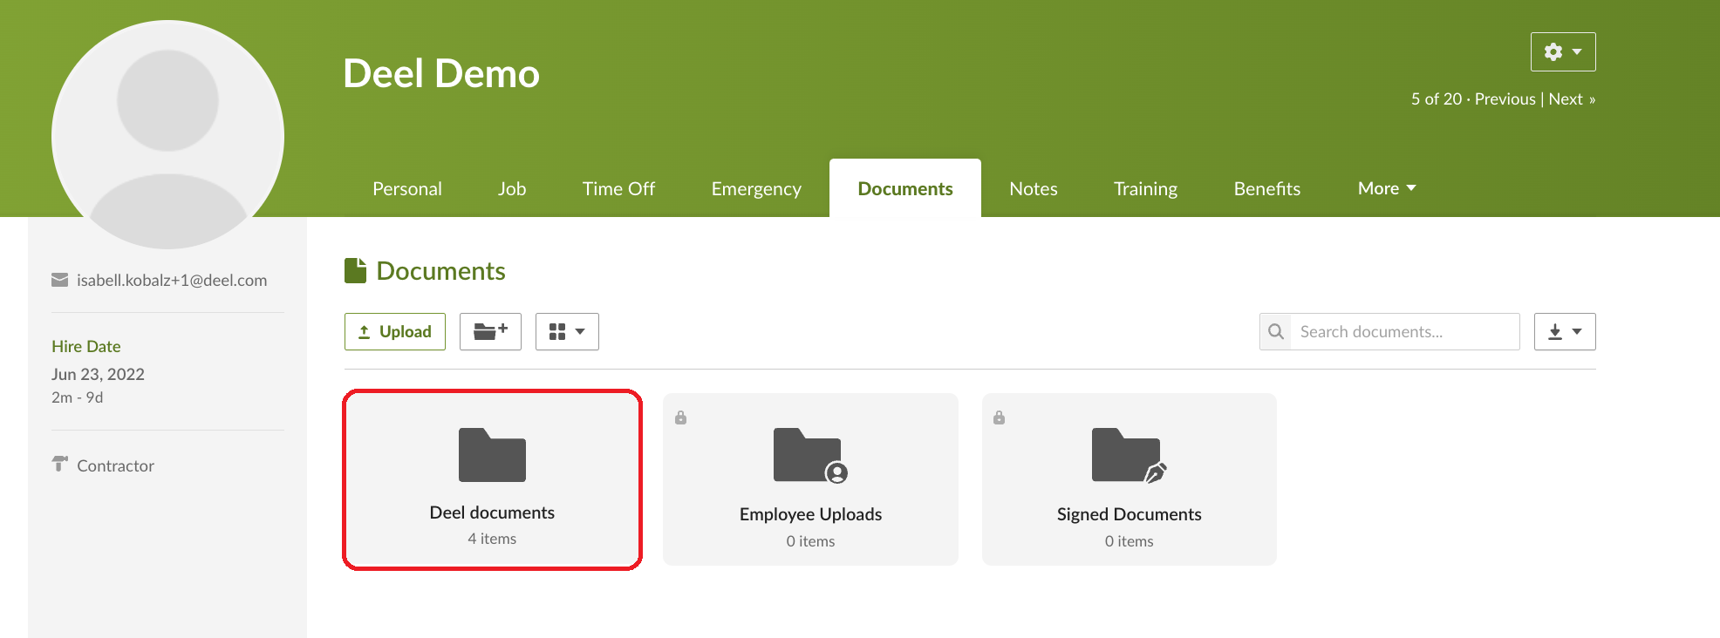The height and width of the screenshot is (638, 1720).
Task: Open the settings gear dropdown
Action: coord(1562,52)
